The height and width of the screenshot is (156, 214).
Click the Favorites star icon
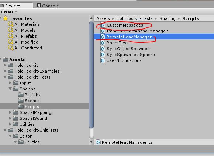(x=6, y=18)
